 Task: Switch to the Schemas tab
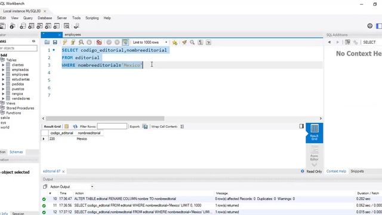pos(16,152)
